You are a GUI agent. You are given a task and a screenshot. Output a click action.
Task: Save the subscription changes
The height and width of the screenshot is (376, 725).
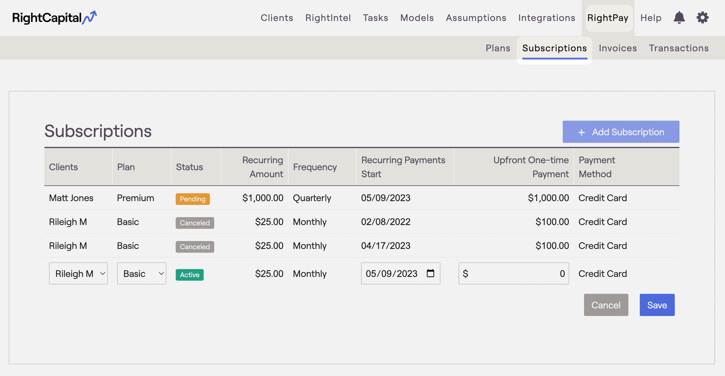657,305
